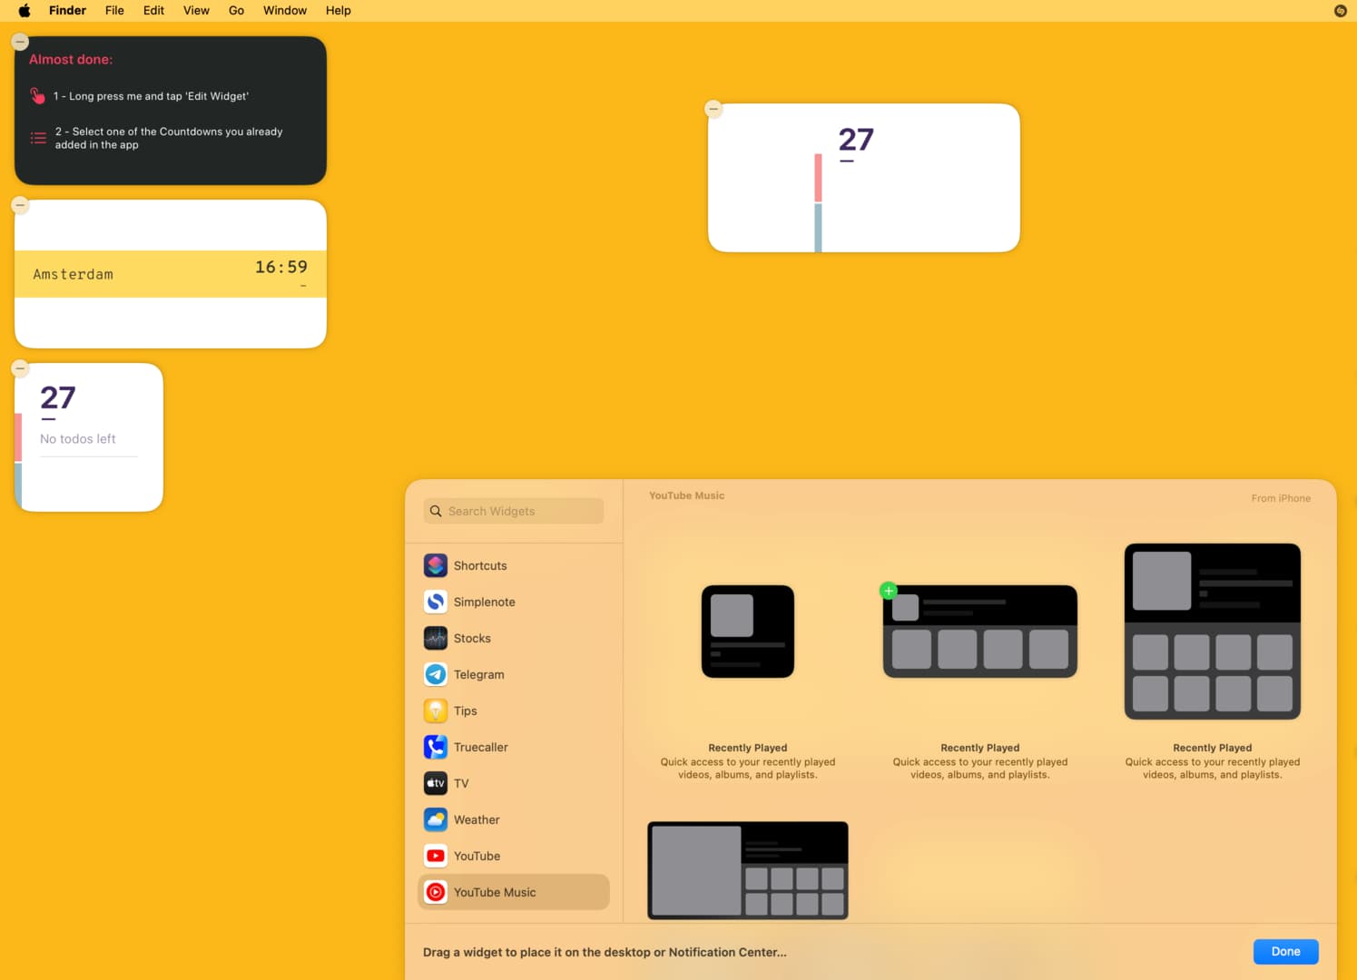Click the 27 date in small todos widget
1357x980 pixels.
tap(58, 397)
